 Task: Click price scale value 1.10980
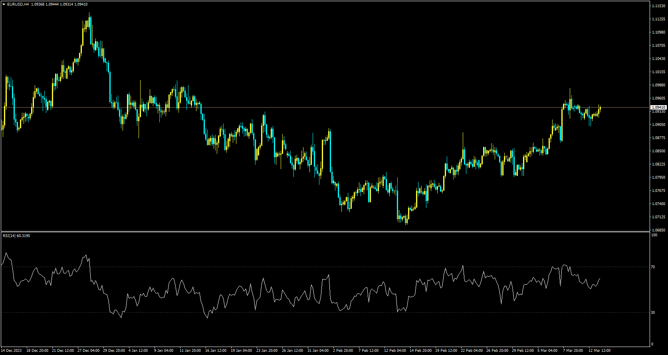[658, 32]
